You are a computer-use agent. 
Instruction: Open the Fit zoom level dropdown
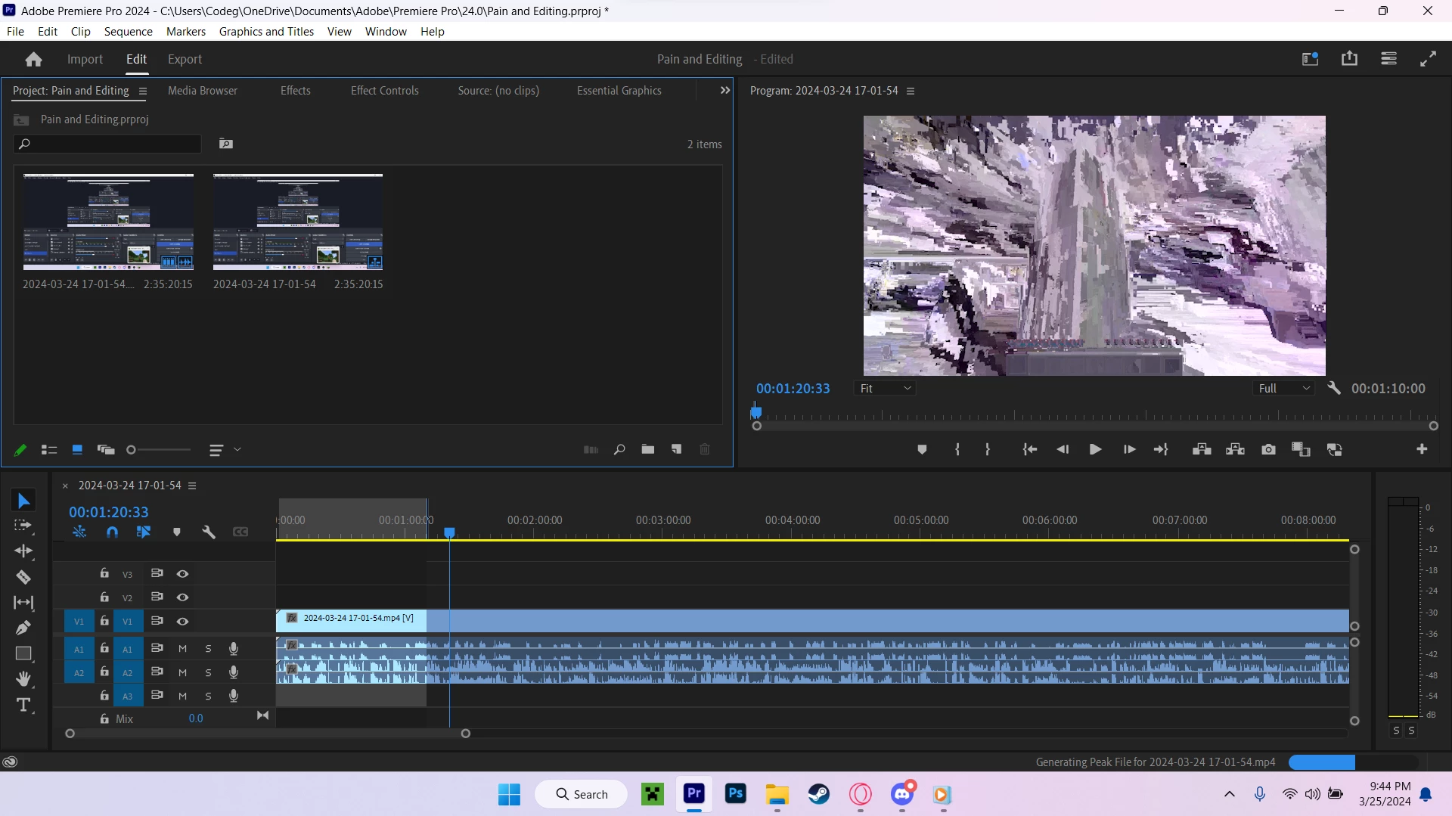pos(886,388)
